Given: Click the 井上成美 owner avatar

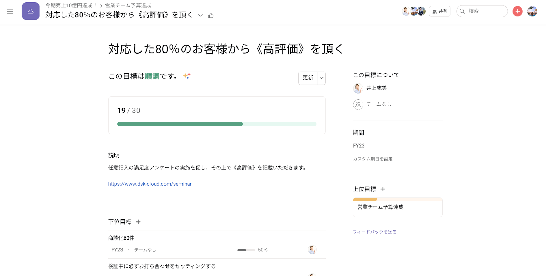Looking at the screenshot, I should pos(358,88).
